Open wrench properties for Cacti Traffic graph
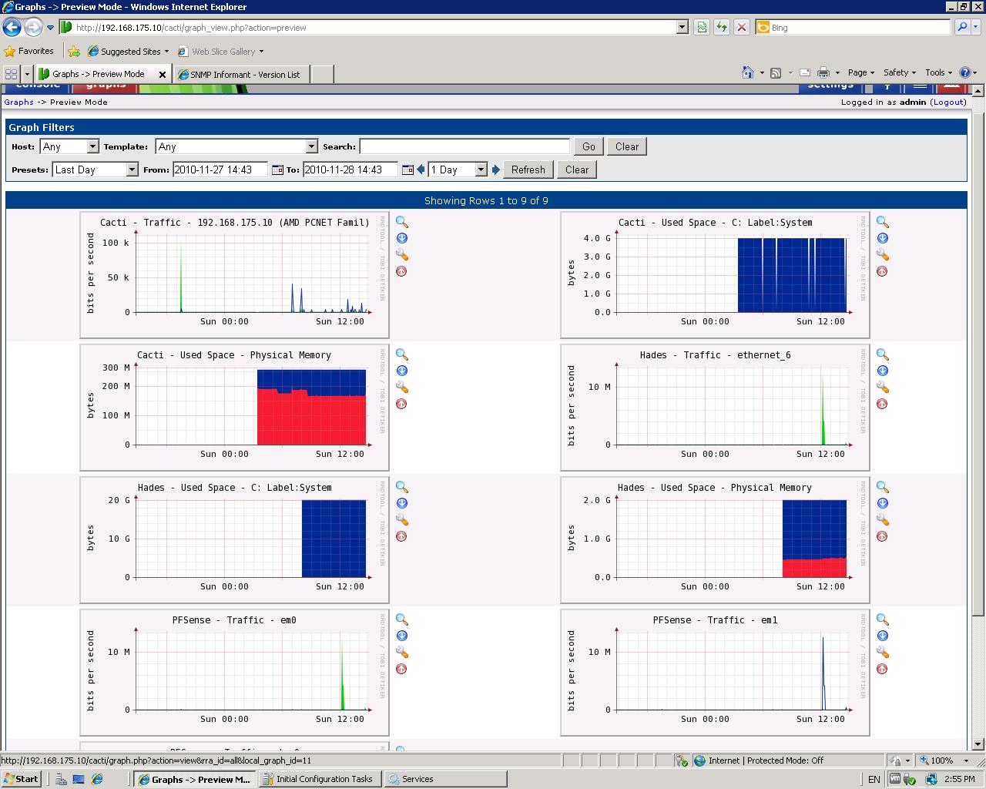Screen dimensions: 986x789 (x=401, y=255)
